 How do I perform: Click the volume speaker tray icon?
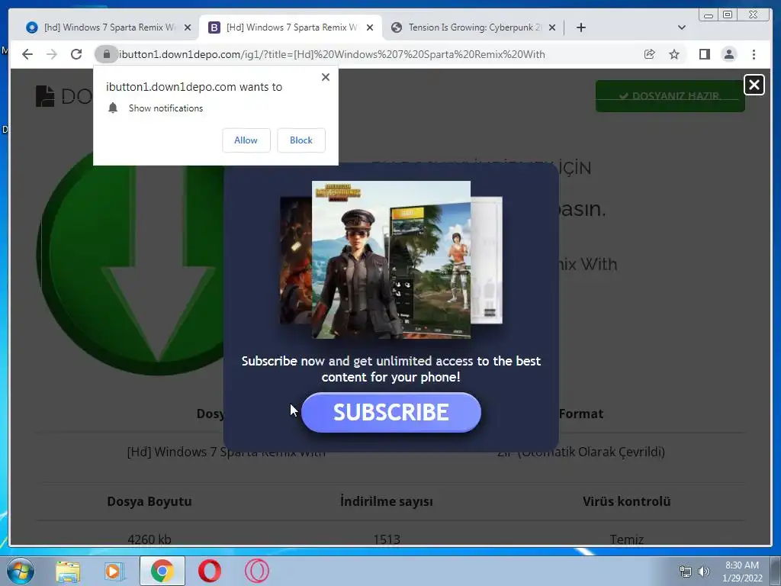click(x=704, y=572)
